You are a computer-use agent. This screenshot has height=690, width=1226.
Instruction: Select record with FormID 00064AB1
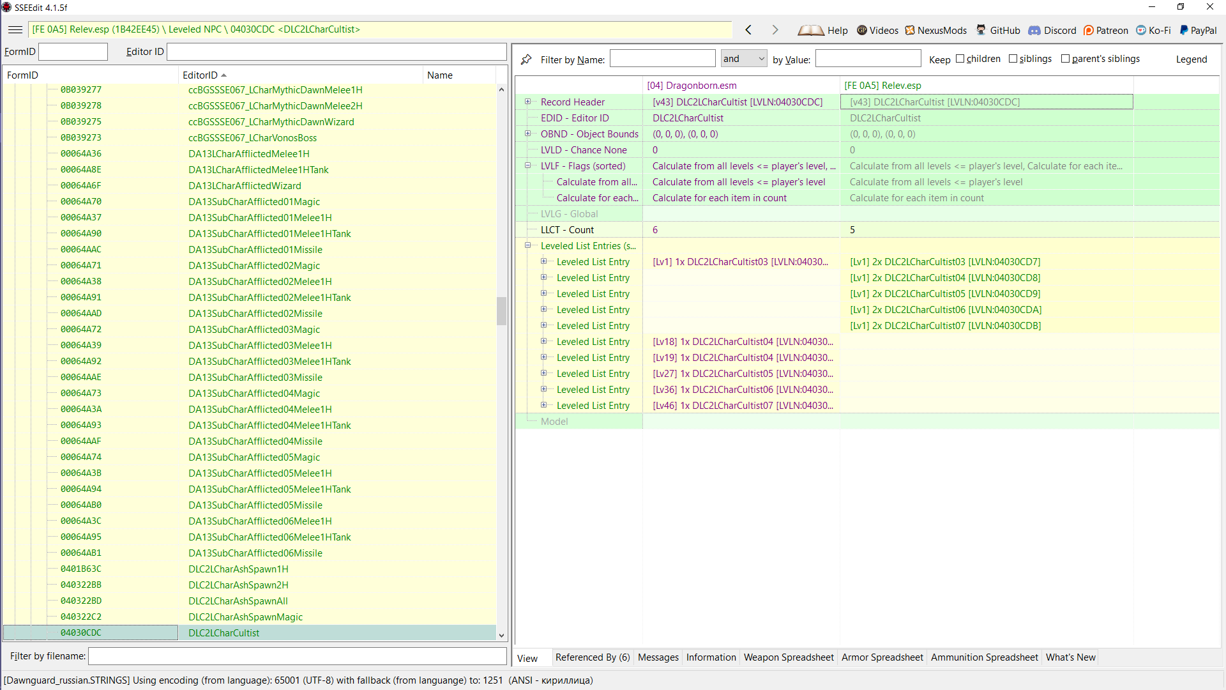pyautogui.click(x=80, y=553)
